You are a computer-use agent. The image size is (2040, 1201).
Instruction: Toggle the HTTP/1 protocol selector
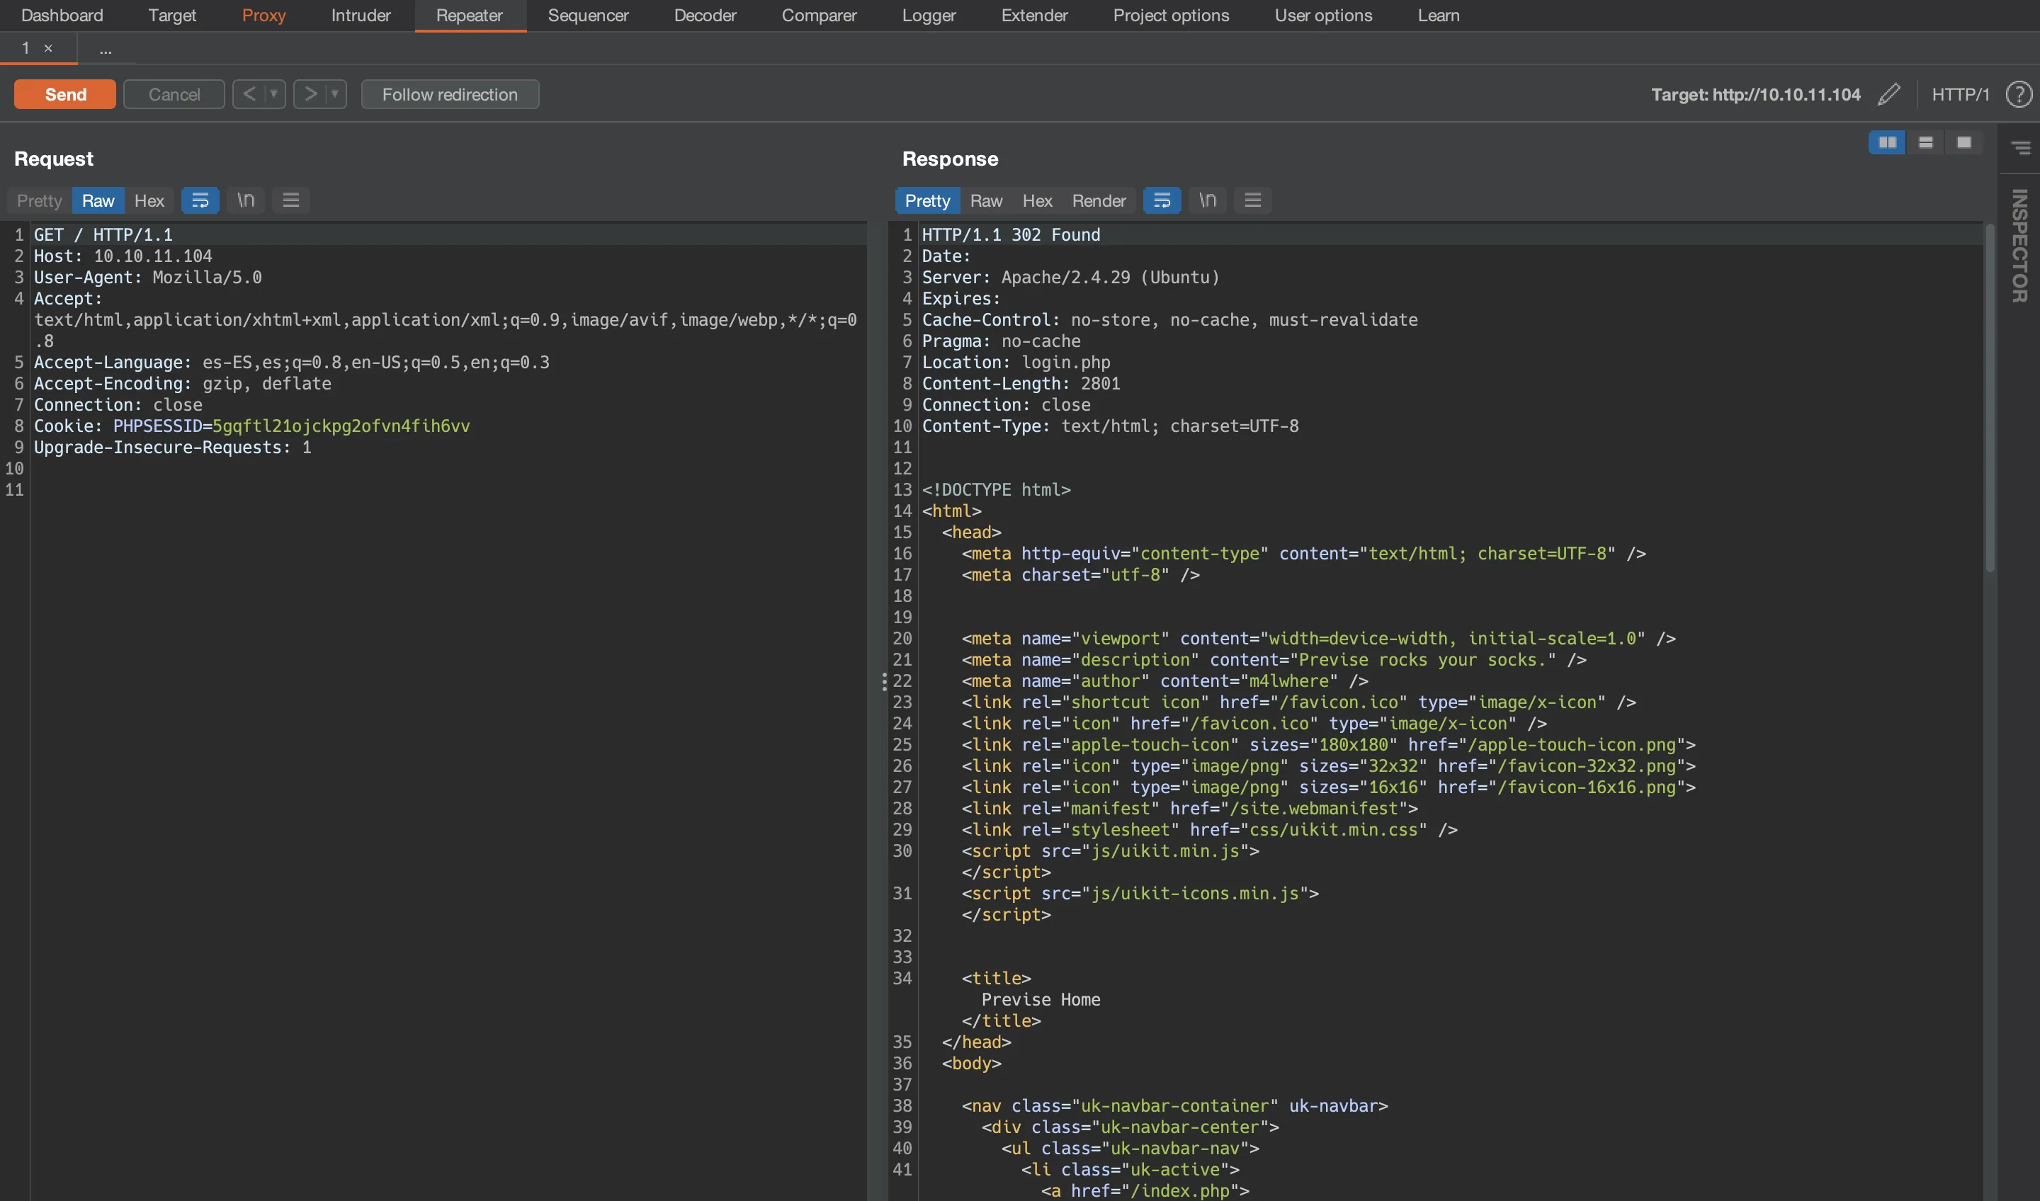tap(1960, 94)
